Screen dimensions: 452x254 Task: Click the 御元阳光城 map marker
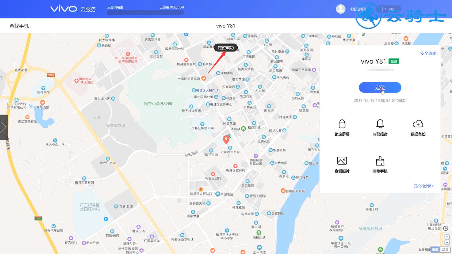pos(108,159)
